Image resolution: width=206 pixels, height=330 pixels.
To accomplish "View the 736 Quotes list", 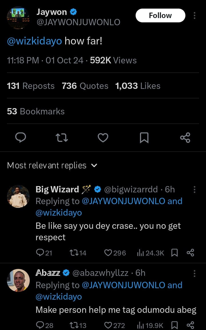I will click(85, 86).
